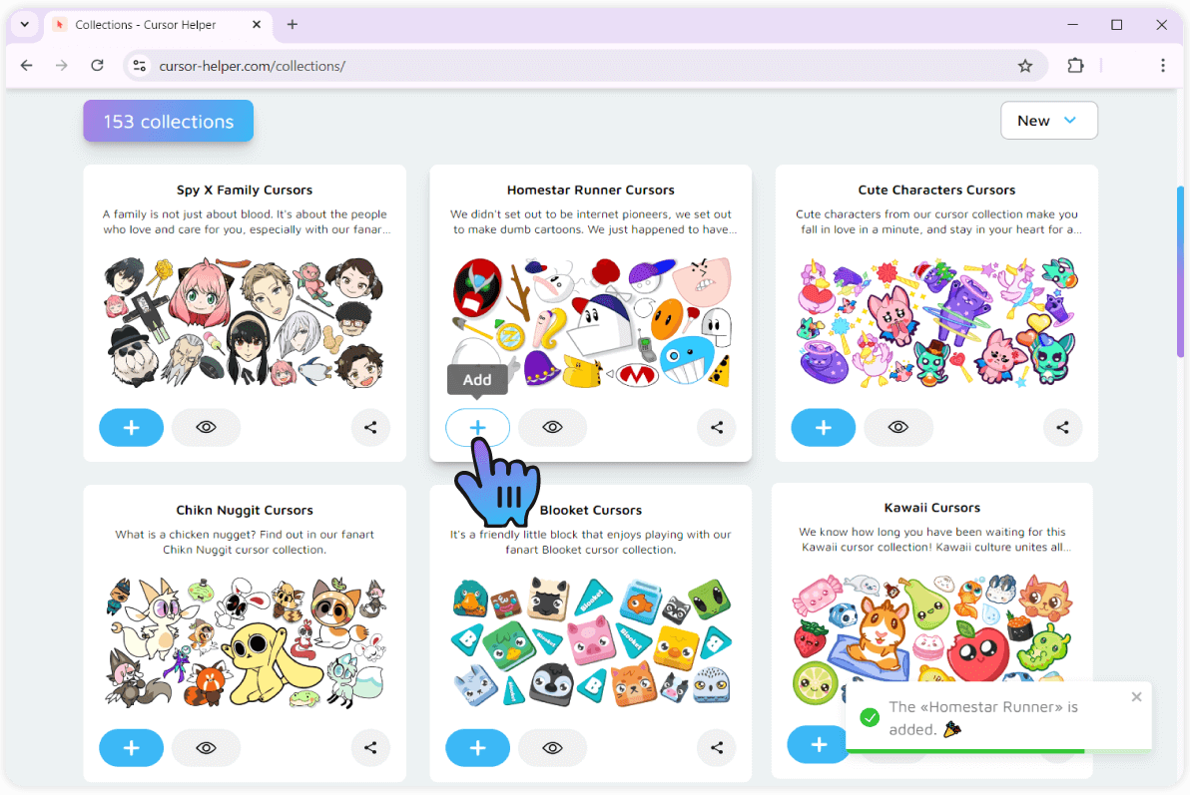Image resolution: width=1190 pixels, height=795 pixels.
Task: Share the Spy X Family collection
Action: [370, 428]
